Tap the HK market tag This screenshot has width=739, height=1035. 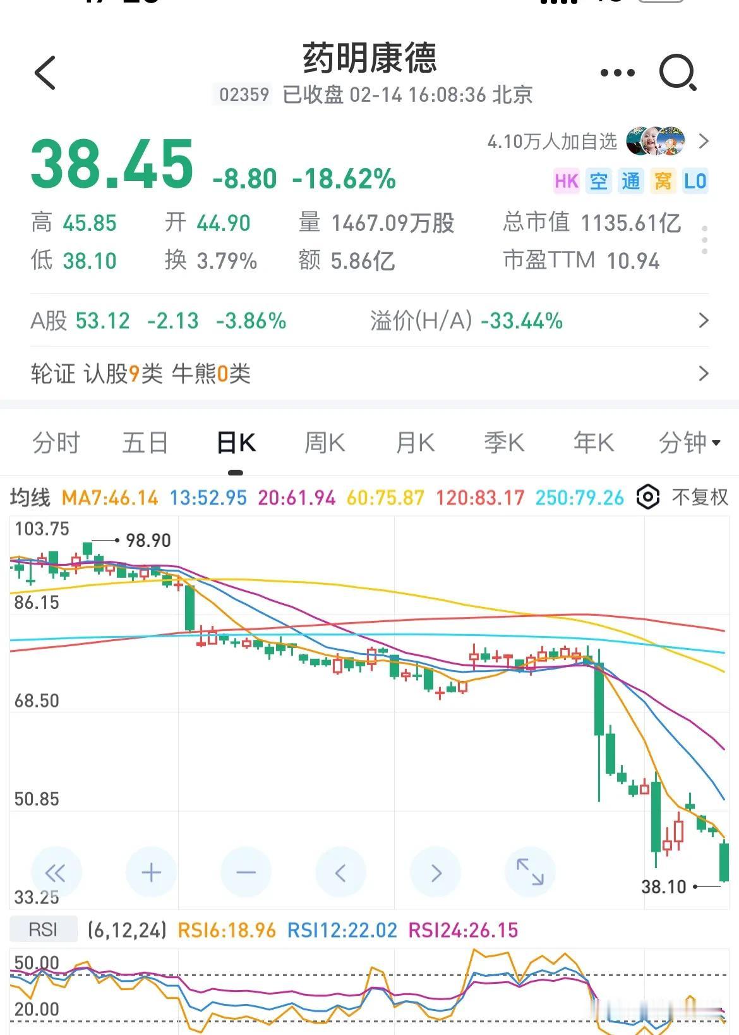coord(567,181)
